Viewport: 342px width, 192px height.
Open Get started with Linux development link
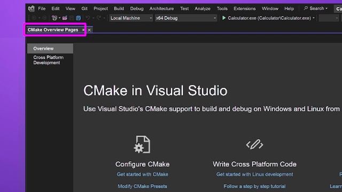pyautogui.click(x=254, y=174)
